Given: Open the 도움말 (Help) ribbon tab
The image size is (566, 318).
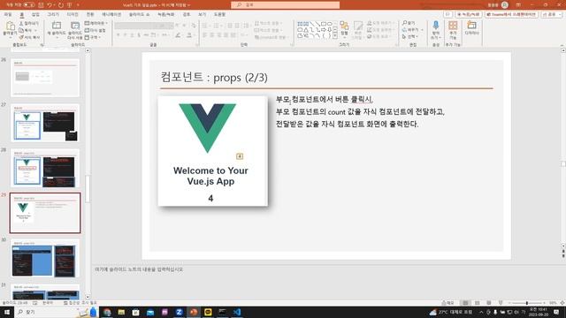Looking at the screenshot, I should pos(219,14).
